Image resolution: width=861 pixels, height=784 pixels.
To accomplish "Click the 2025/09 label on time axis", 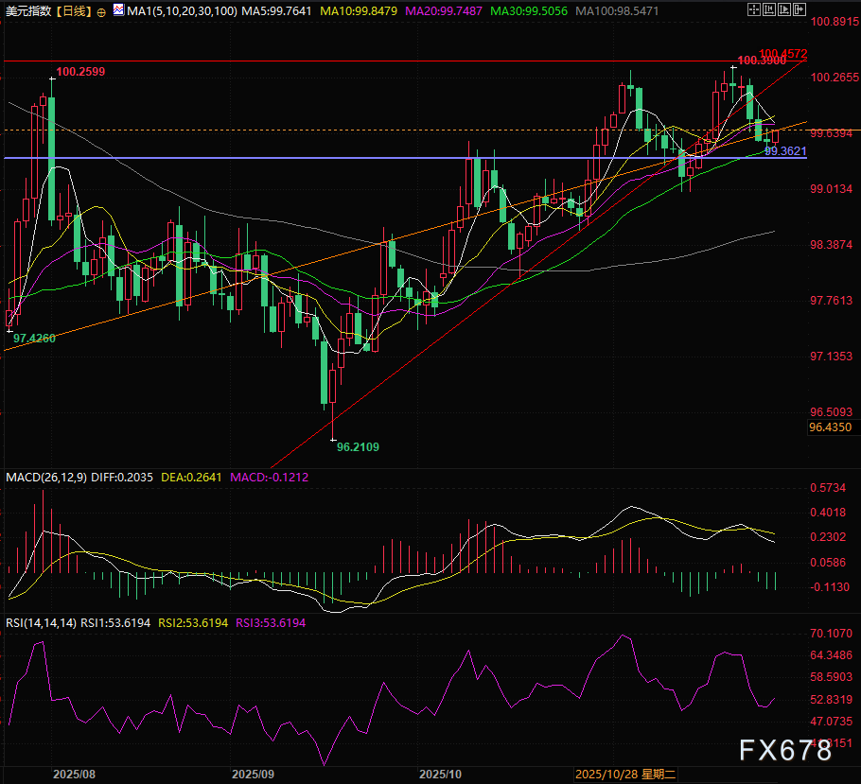I will (252, 774).
